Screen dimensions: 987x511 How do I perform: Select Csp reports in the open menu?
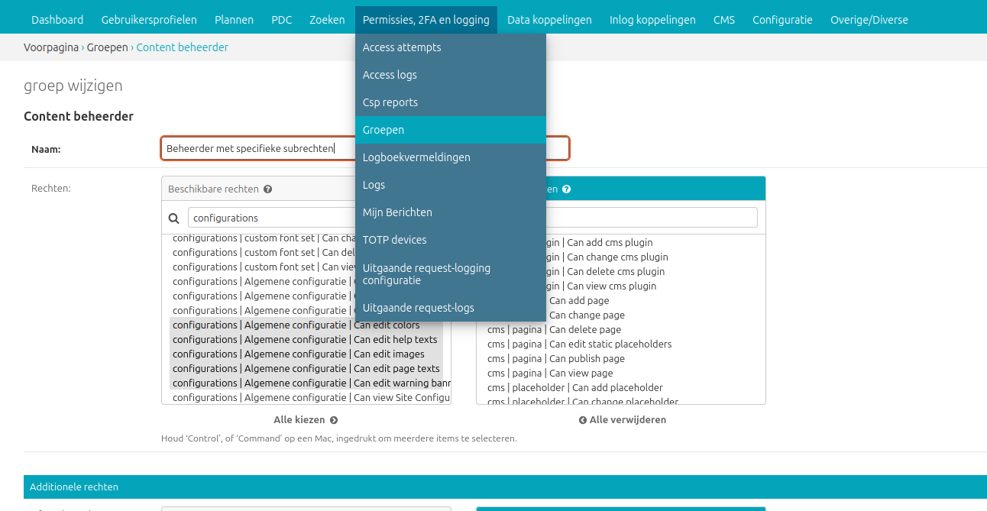coord(390,102)
